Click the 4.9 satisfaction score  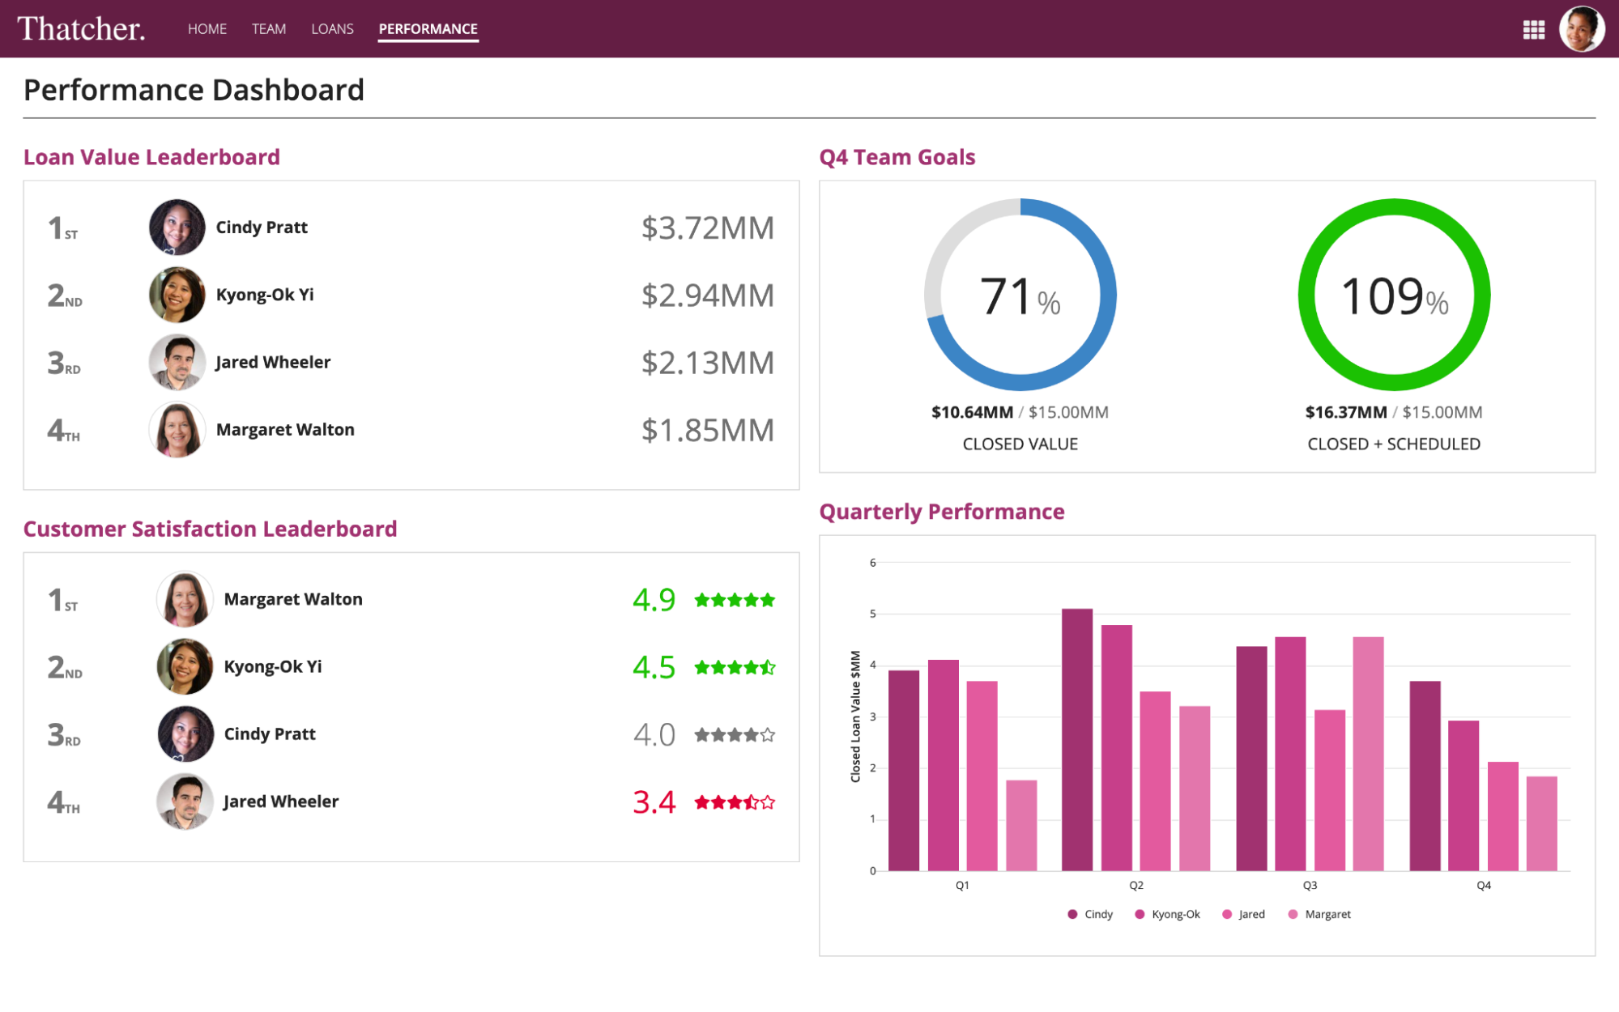point(654,600)
